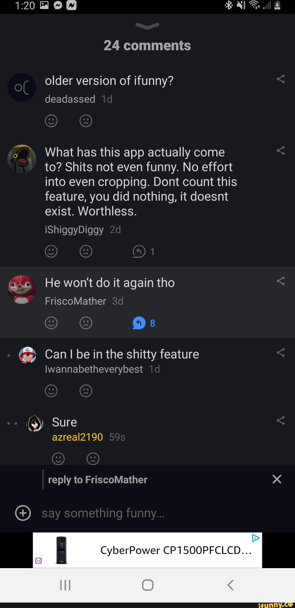Tap the AdChoices icon on the ad
Viewport: 295px width, 608px height.
tap(256, 538)
